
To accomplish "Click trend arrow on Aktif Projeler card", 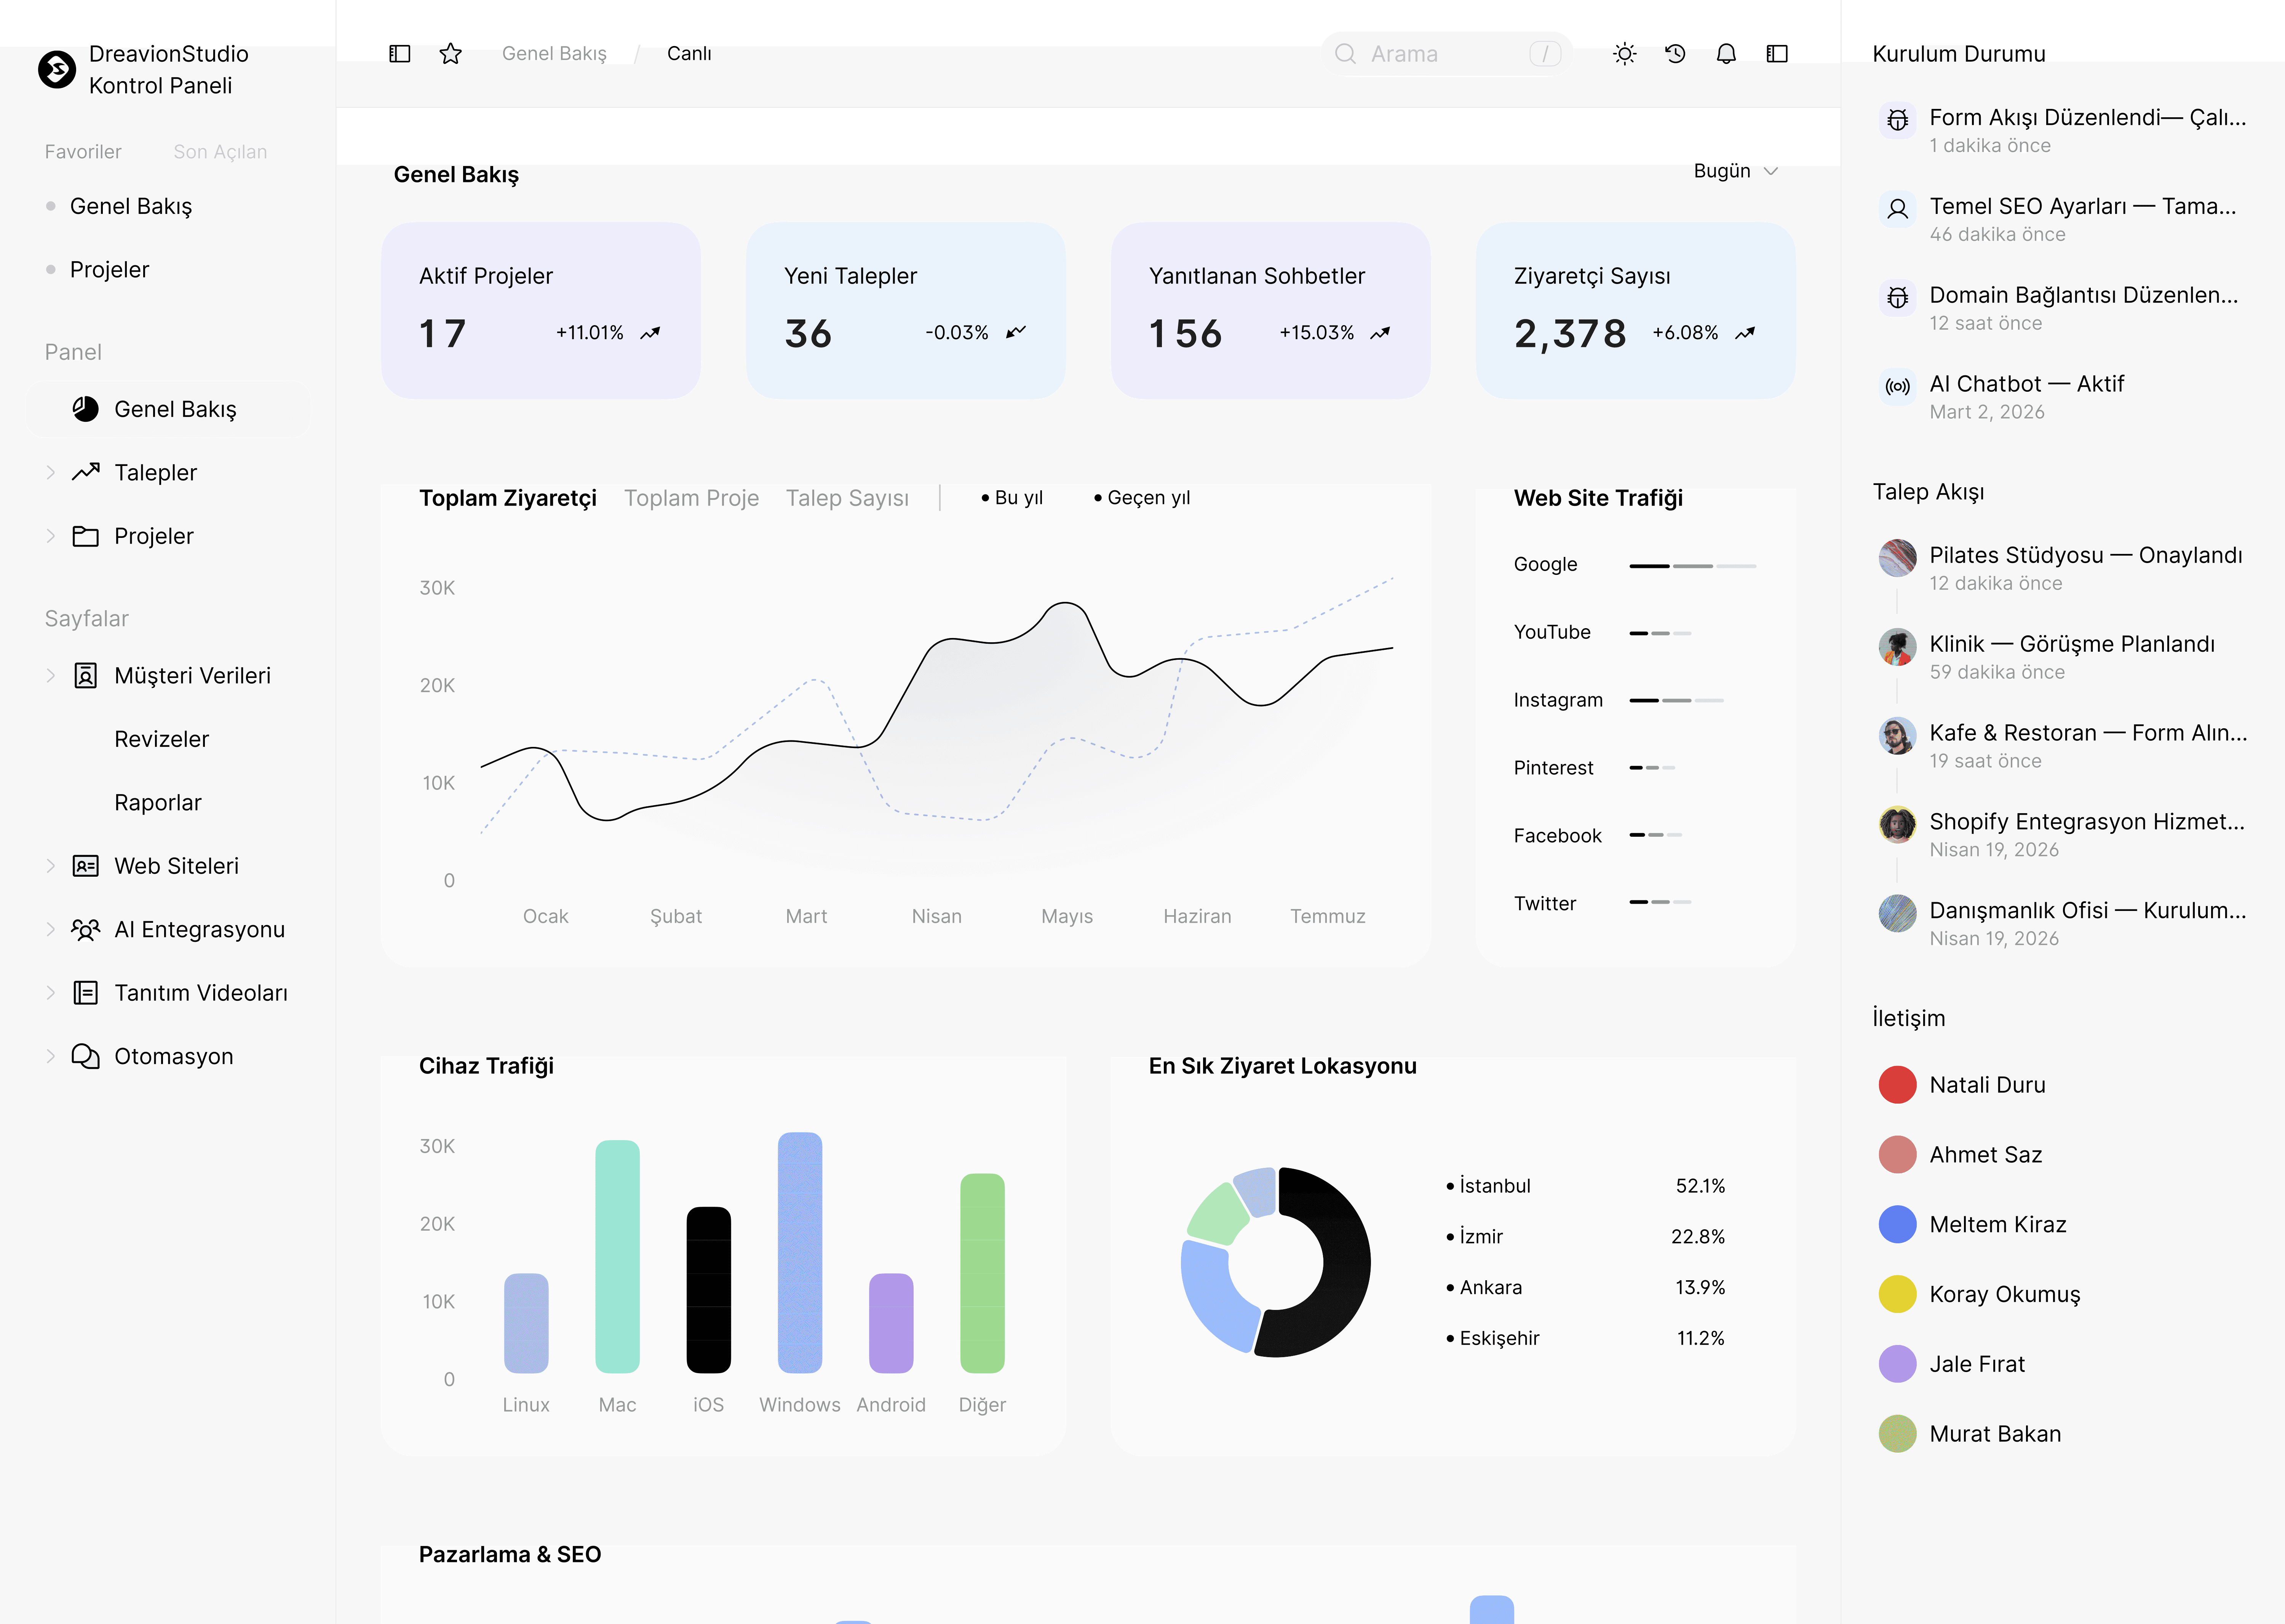I will (x=650, y=333).
